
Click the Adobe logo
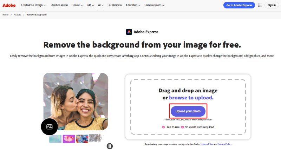pos(9,5)
